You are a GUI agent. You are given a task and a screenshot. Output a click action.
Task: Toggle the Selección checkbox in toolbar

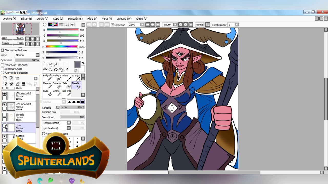(x=112, y=25)
